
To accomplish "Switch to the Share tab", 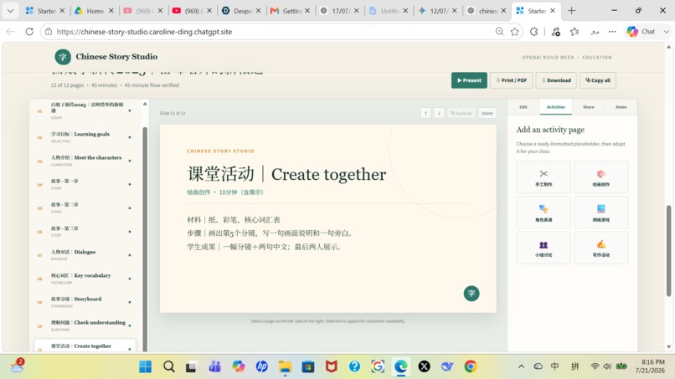I will [589, 107].
